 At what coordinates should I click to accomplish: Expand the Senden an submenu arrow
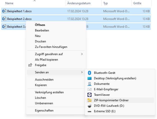click(82, 72)
